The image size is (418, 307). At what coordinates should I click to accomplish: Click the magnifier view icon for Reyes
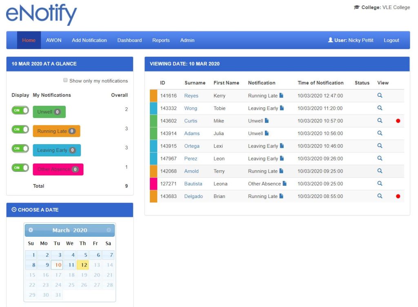click(x=380, y=96)
